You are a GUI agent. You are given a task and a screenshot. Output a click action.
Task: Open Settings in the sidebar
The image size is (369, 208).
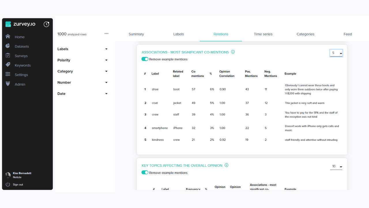[21, 75]
